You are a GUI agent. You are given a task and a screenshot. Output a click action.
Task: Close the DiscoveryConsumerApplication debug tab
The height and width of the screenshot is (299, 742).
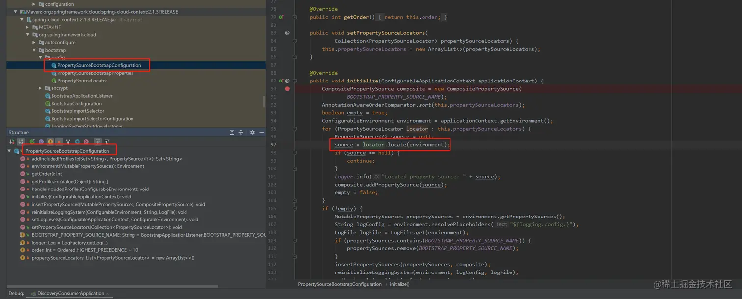[107, 294]
